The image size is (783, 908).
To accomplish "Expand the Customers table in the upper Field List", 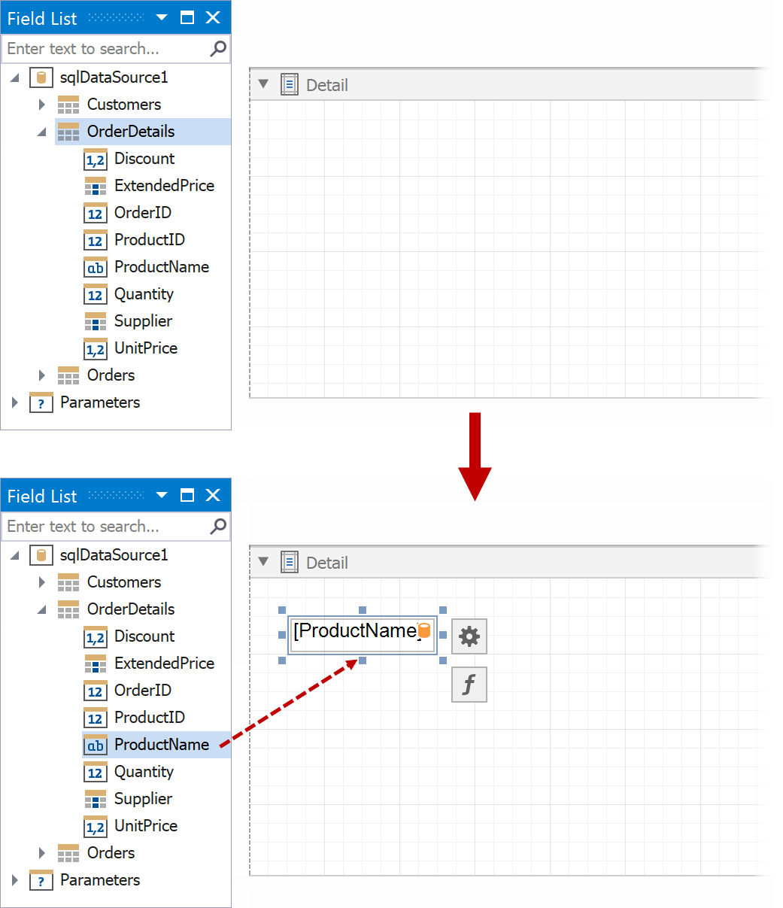I will click(x=42, y=105).
